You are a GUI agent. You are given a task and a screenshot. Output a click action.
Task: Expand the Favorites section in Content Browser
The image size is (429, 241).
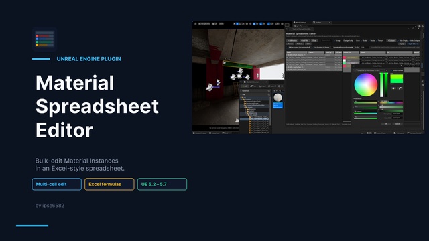point(241,91)
